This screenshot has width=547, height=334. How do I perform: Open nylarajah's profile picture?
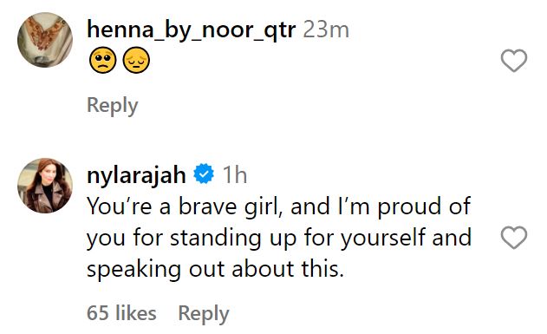pos(45,186)
